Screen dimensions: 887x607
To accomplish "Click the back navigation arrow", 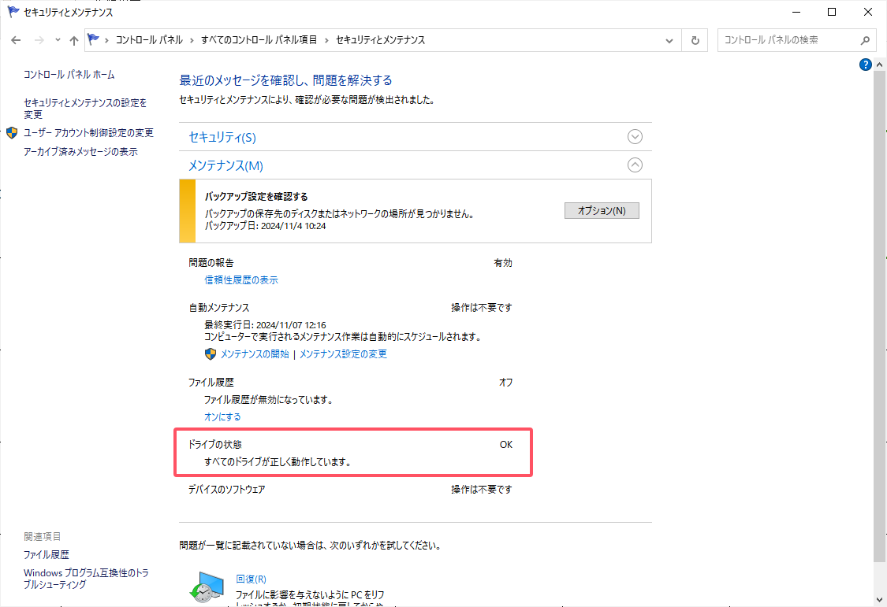I will pyautogui.click(x=16, y=40).
